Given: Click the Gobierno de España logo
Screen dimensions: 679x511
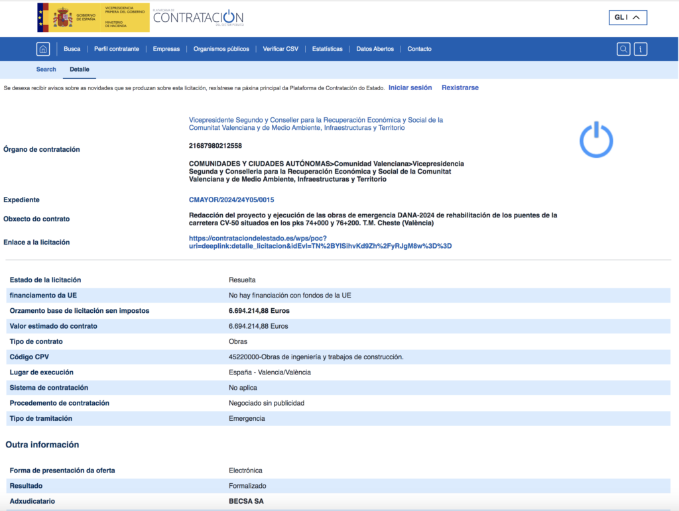Looking at the screenshot, I should pyautogui.click(x=93, y=17).
